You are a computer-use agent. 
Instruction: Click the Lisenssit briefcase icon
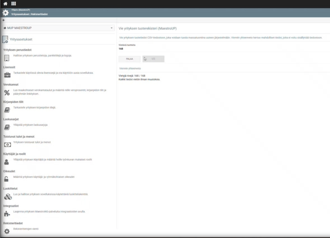(7, 75)
